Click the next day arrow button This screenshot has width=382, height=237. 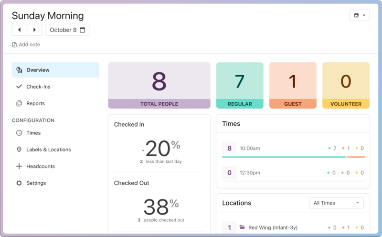point(34,30)
